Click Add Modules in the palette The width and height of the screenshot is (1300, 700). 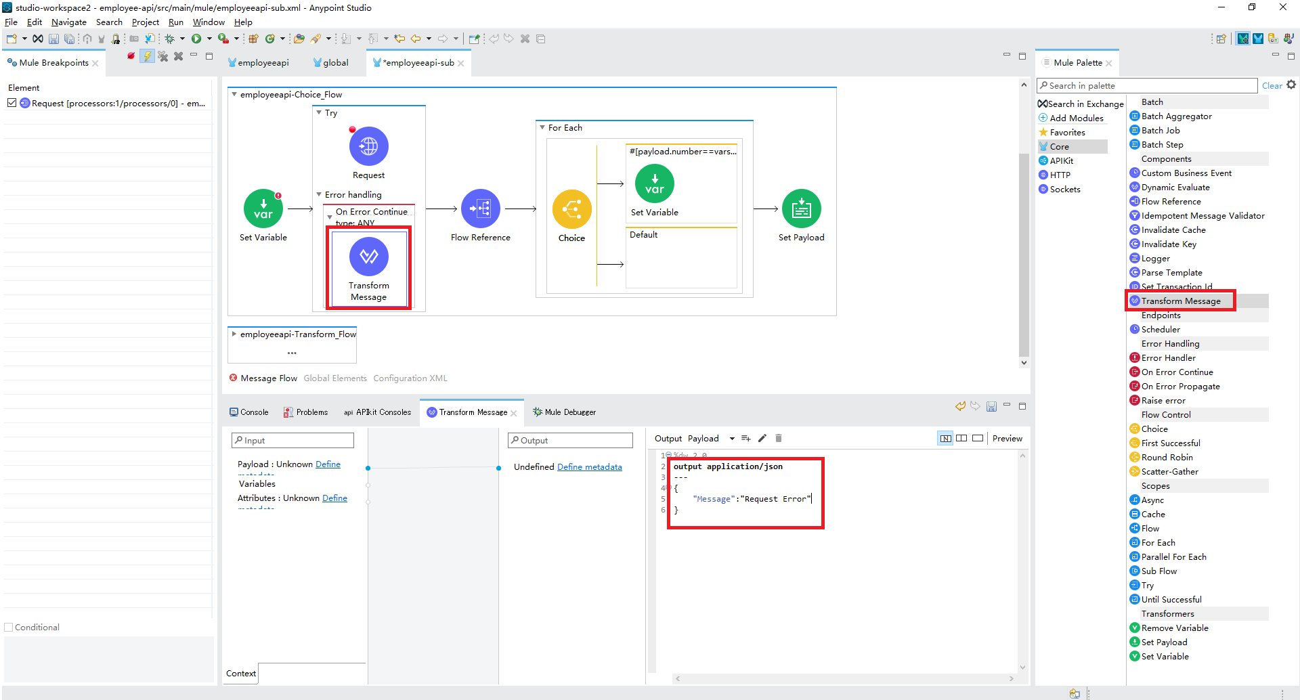point(1071,118)
